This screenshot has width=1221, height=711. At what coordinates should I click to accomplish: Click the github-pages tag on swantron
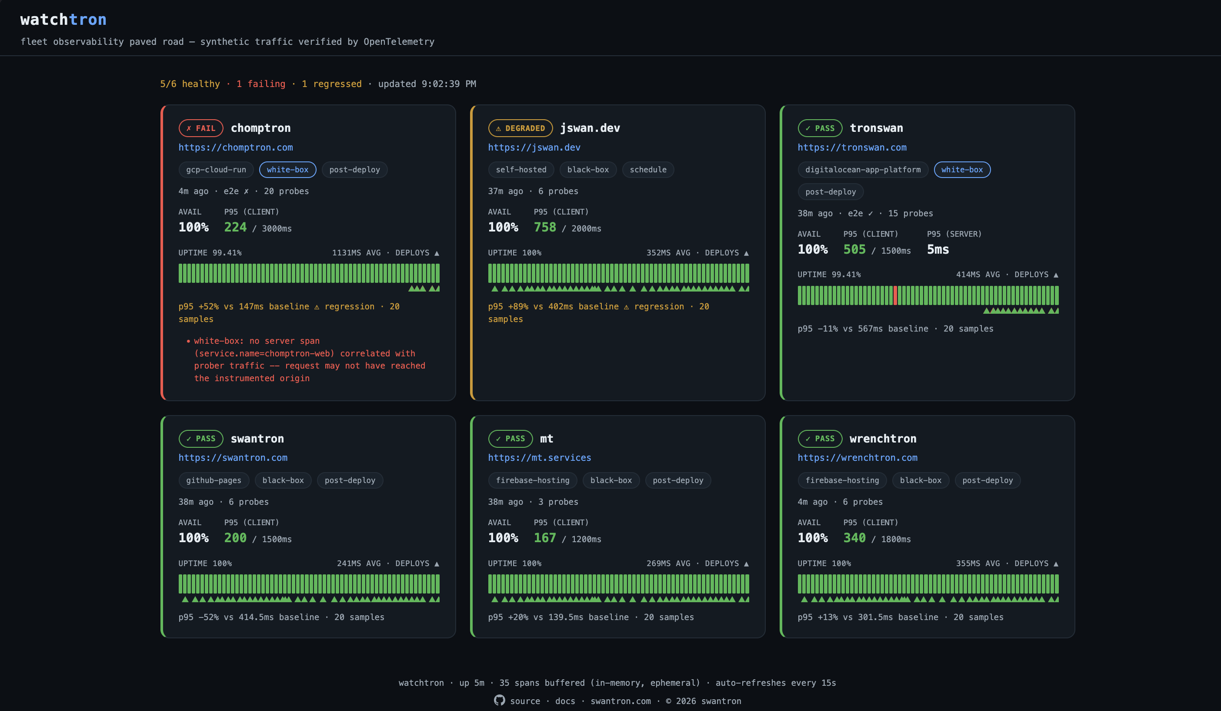[x=214, y=480]
